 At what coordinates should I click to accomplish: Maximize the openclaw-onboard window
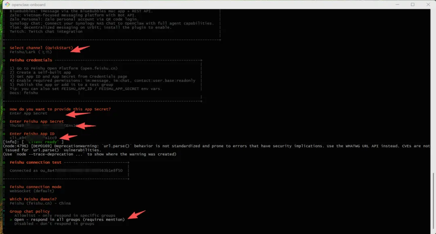pyautogui.click(x=413, y=4)
